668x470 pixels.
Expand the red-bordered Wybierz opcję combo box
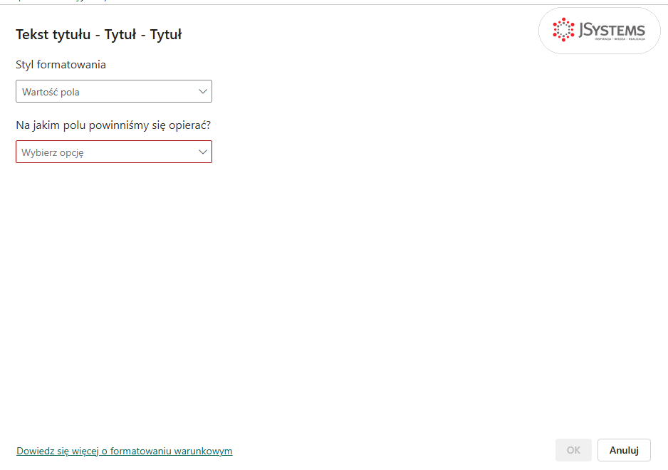[x=114, y=152]
